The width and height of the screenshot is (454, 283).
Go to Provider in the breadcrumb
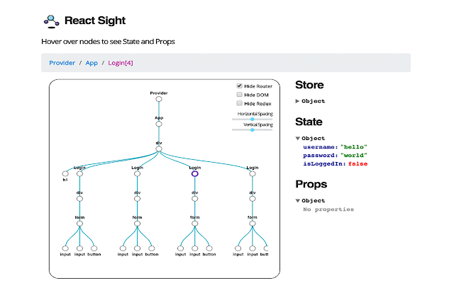62,63
